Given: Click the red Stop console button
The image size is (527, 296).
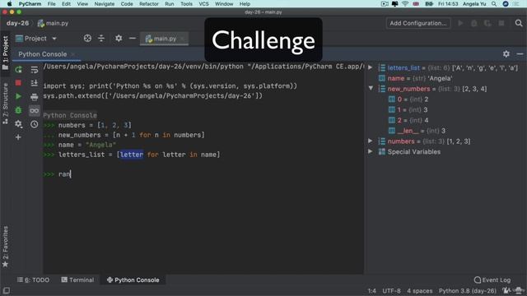Looking at the screenshot, I should (x=18, y=82).
